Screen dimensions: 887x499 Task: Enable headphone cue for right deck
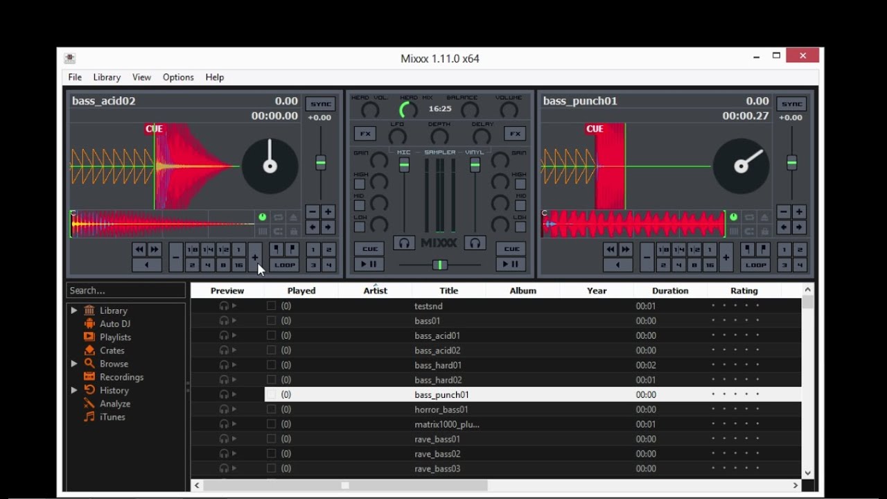point(475,243)
